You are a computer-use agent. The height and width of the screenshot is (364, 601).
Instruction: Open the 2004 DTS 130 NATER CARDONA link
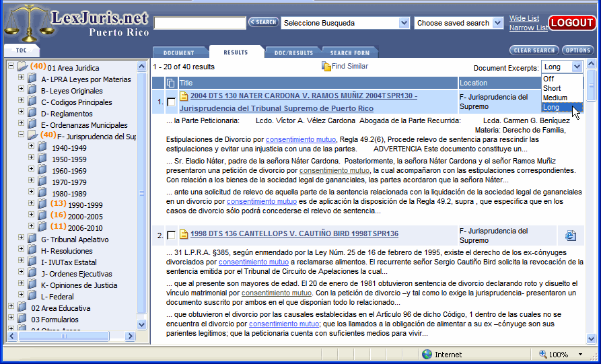[x=299, y=102]
